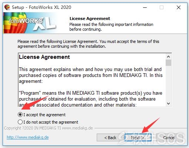Click the bold License Agreement heading in text box
The image size is (189, 148).
[44, 57]
